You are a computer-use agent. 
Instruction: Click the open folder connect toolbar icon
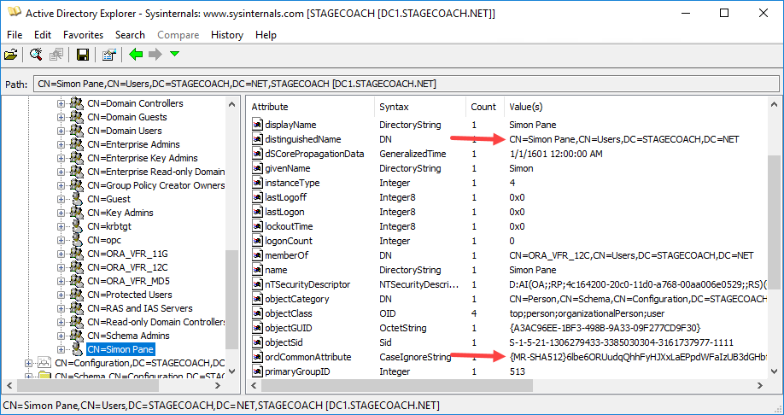point(11,55)
